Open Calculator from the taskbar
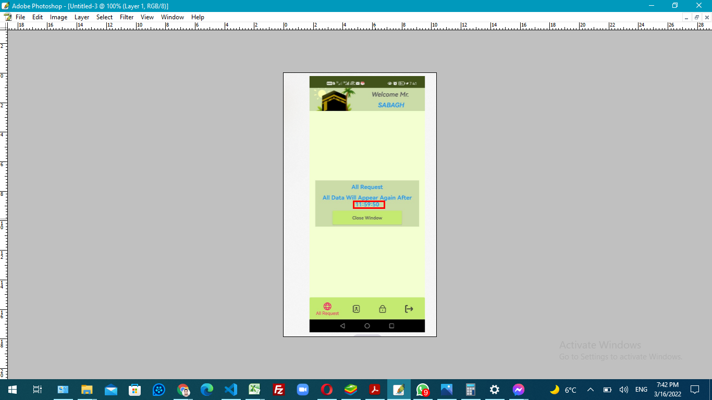The image size is (712, 400). [471, 390]
